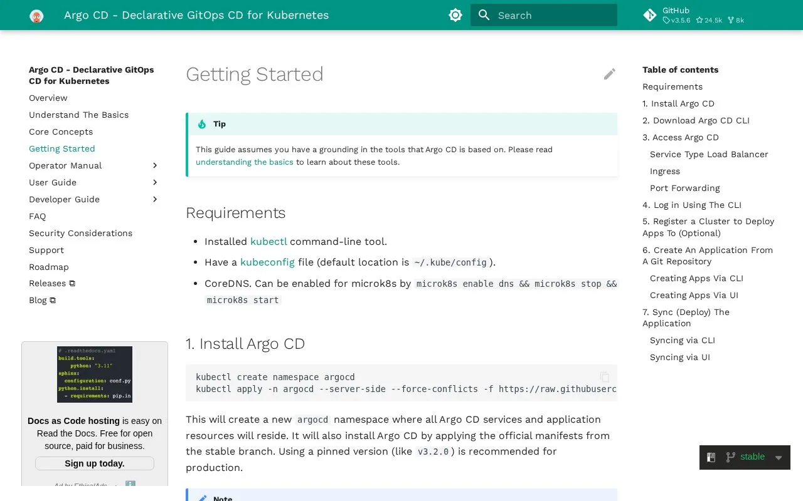
Task: Jump to Requirements in table of contents
Action: click(673, 86)
